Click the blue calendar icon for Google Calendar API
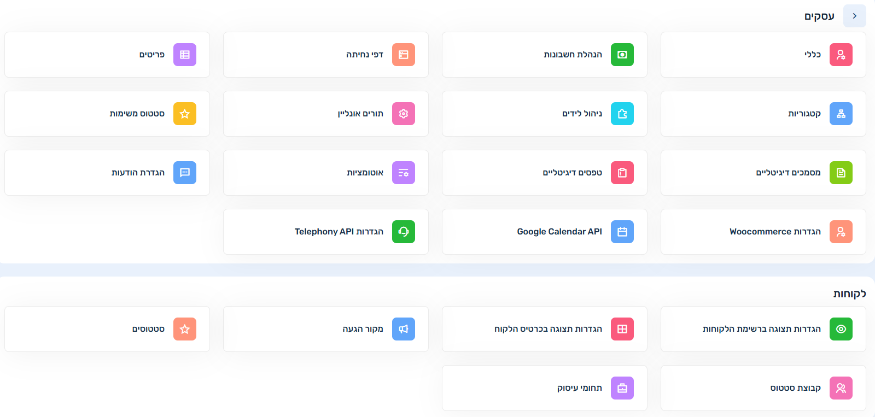 tap(622, 232)
